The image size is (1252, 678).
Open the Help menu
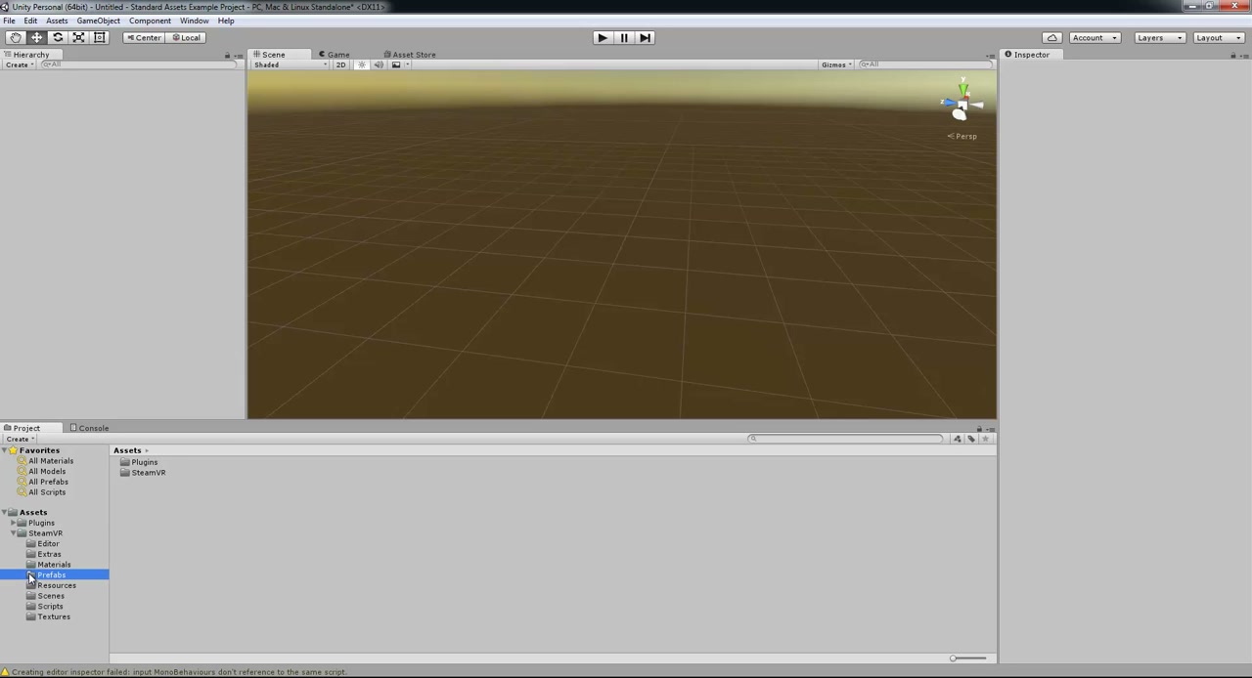226,21
